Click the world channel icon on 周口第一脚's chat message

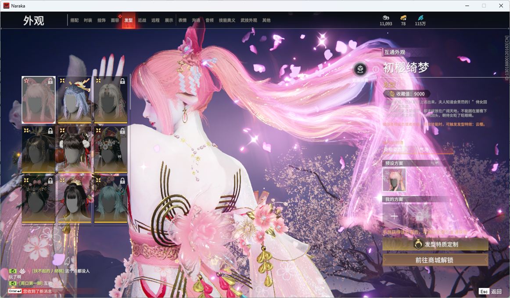13,284
